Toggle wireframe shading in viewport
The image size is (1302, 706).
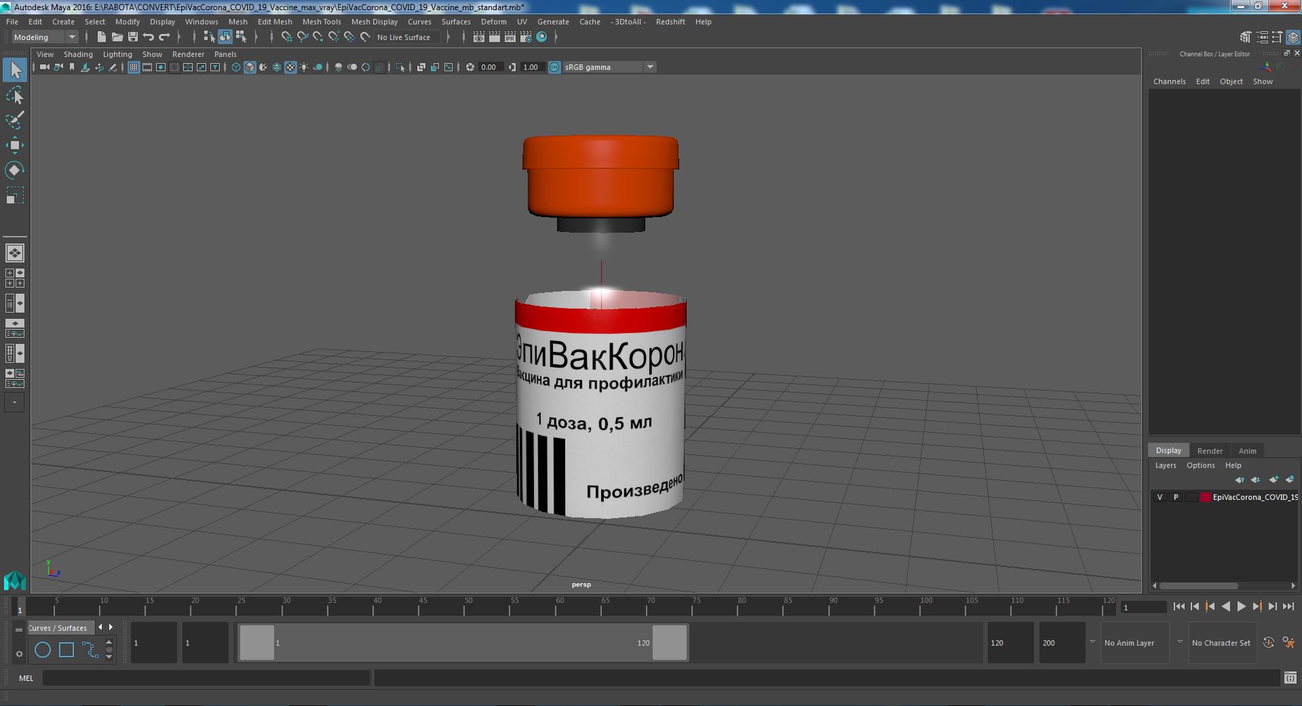(x=236, y=67)
